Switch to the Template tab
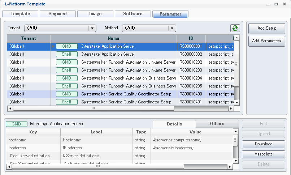 point(20,14)
